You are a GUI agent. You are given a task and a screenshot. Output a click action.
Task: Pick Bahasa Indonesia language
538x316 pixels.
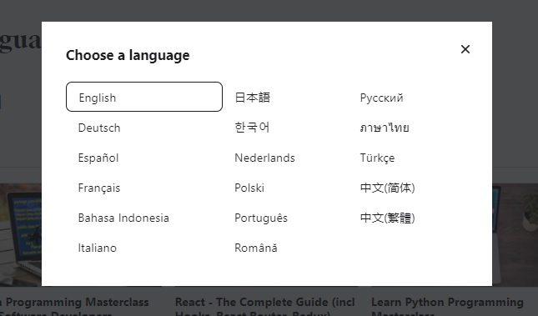(123, 218)
